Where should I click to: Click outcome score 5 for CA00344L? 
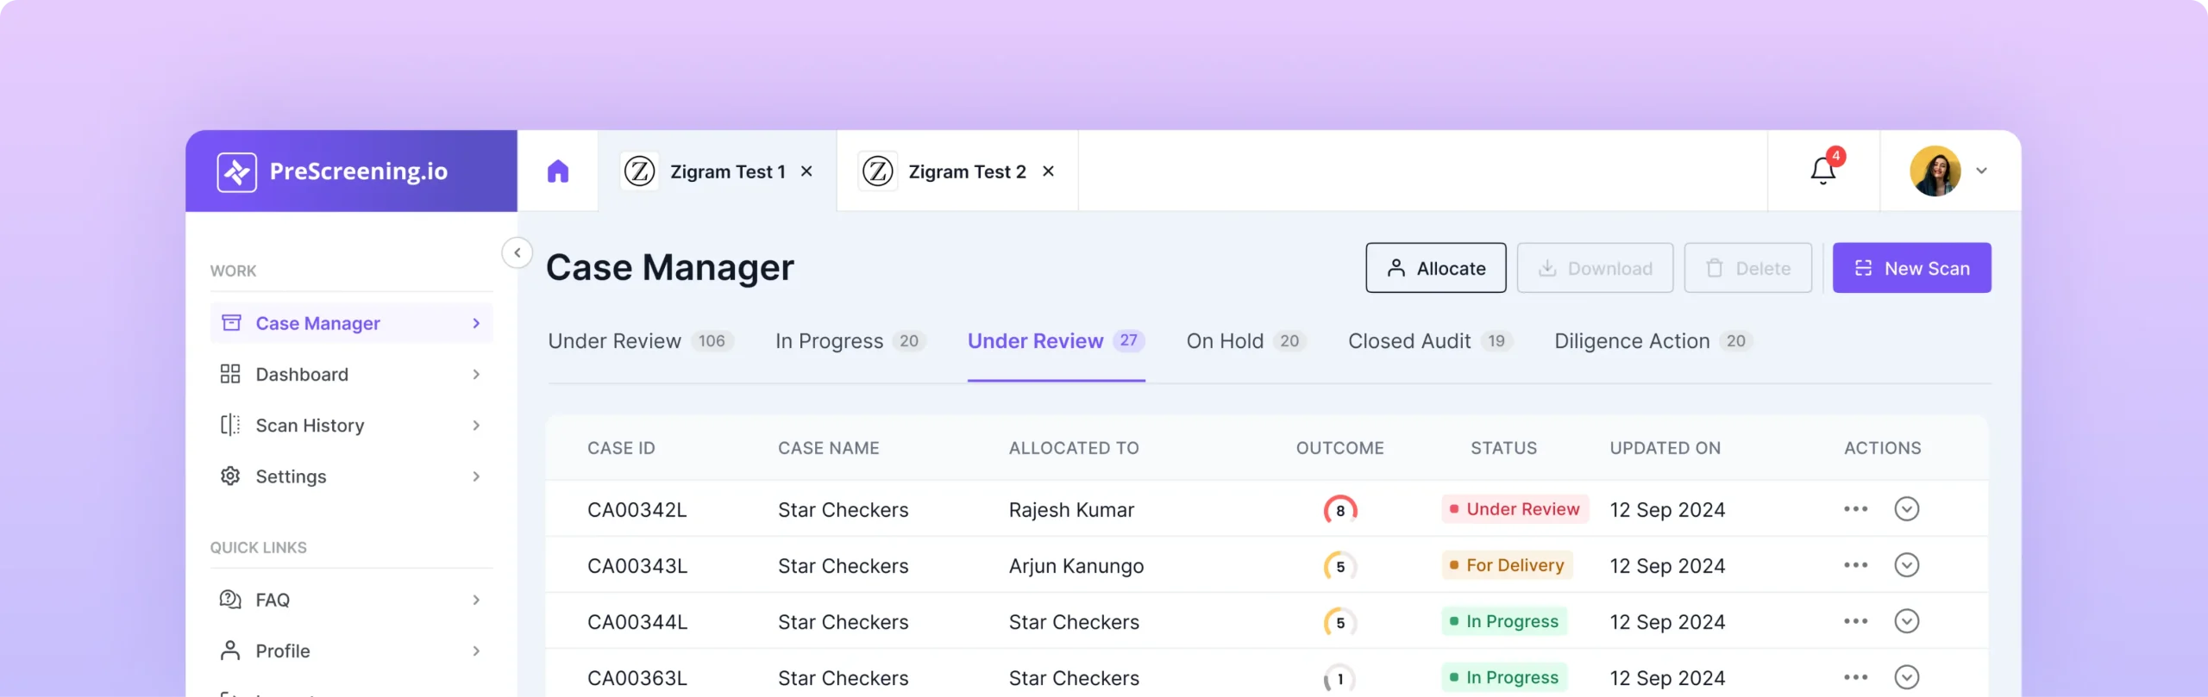pos(1340,622)
